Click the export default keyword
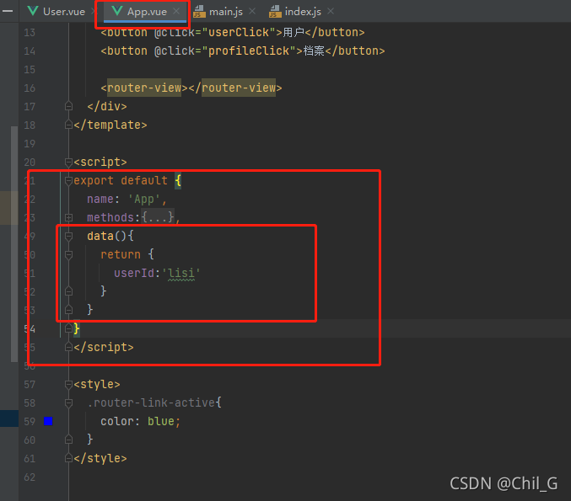 [x=121, y=181]
